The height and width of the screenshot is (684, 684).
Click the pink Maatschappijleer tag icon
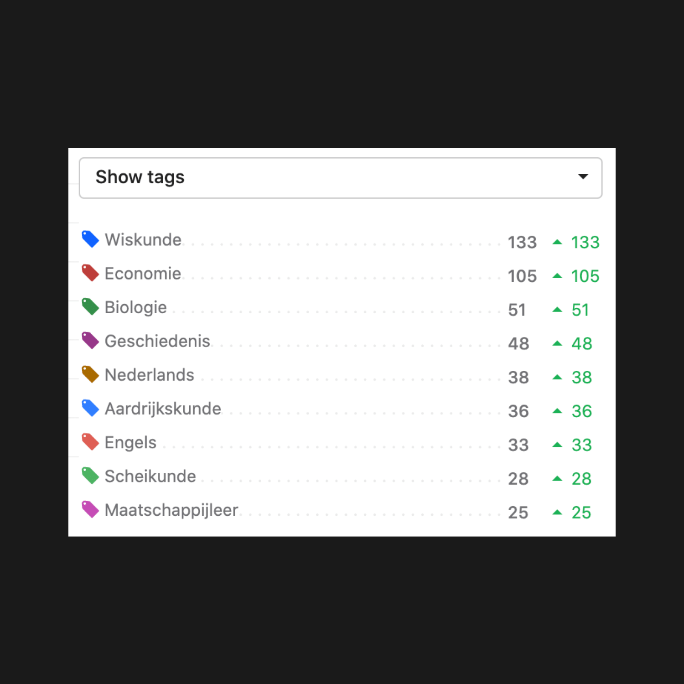point(90,509)
